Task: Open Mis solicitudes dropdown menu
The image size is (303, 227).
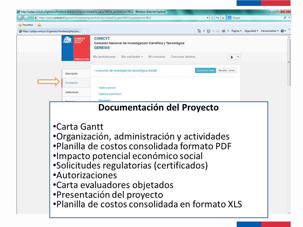Action: [x=132, y=57]
